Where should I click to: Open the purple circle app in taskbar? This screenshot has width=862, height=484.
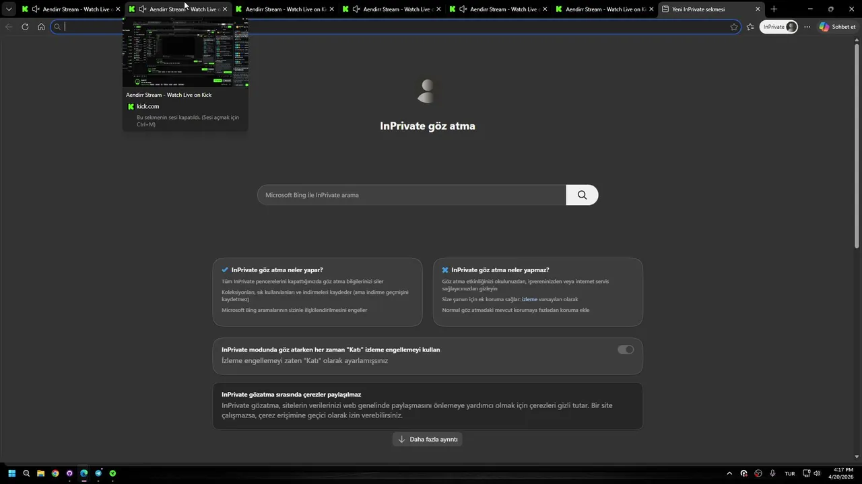(69, 473)
